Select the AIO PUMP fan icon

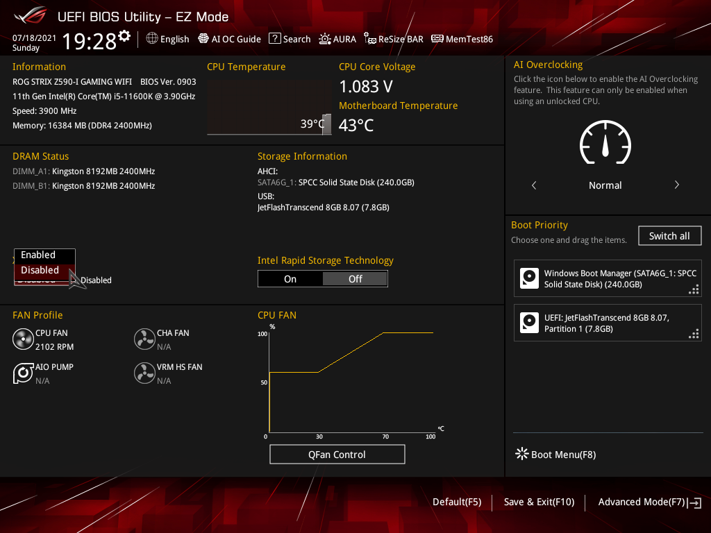pos(23,373)
